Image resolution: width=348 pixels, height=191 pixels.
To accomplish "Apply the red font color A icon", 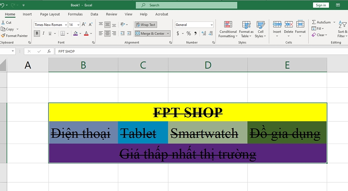I will (x=86, y=33).
